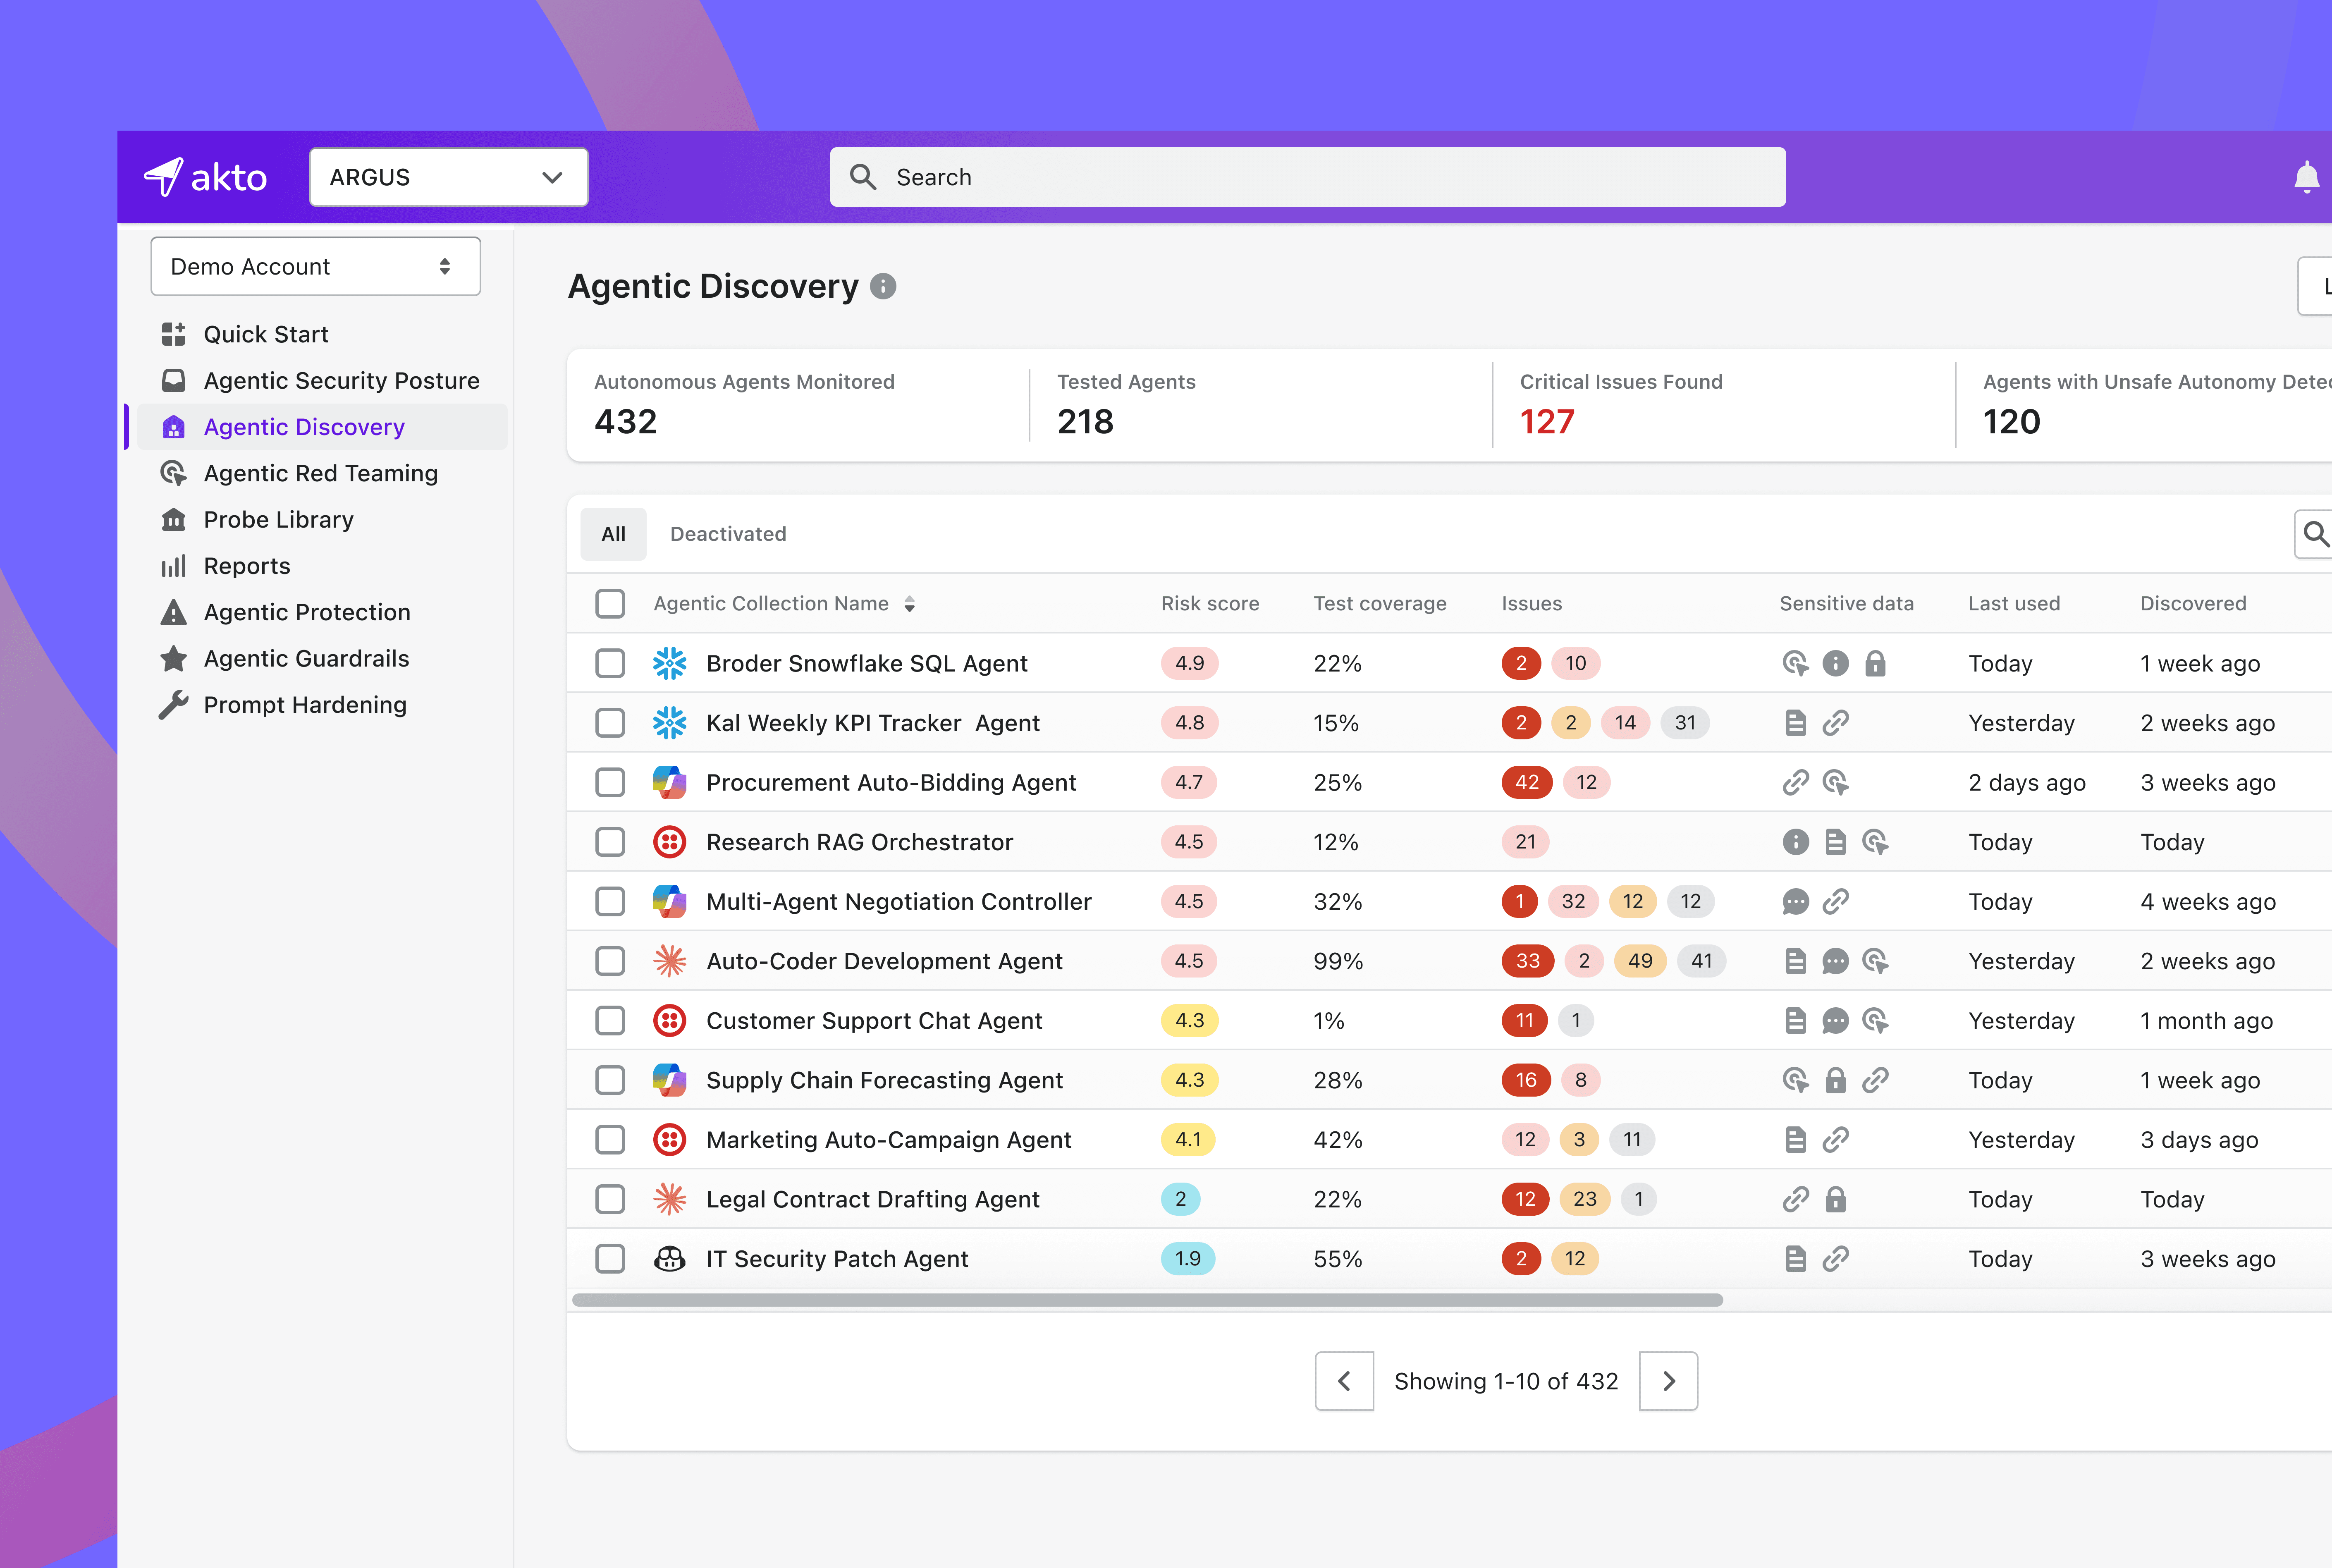Click the top Search field

tap(1307, 177)
